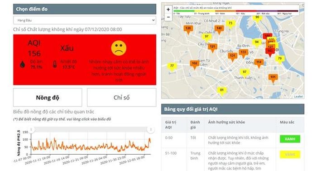Click the orange 114 AQI marker
317x171 pixels.
click(x=259, y=63)
